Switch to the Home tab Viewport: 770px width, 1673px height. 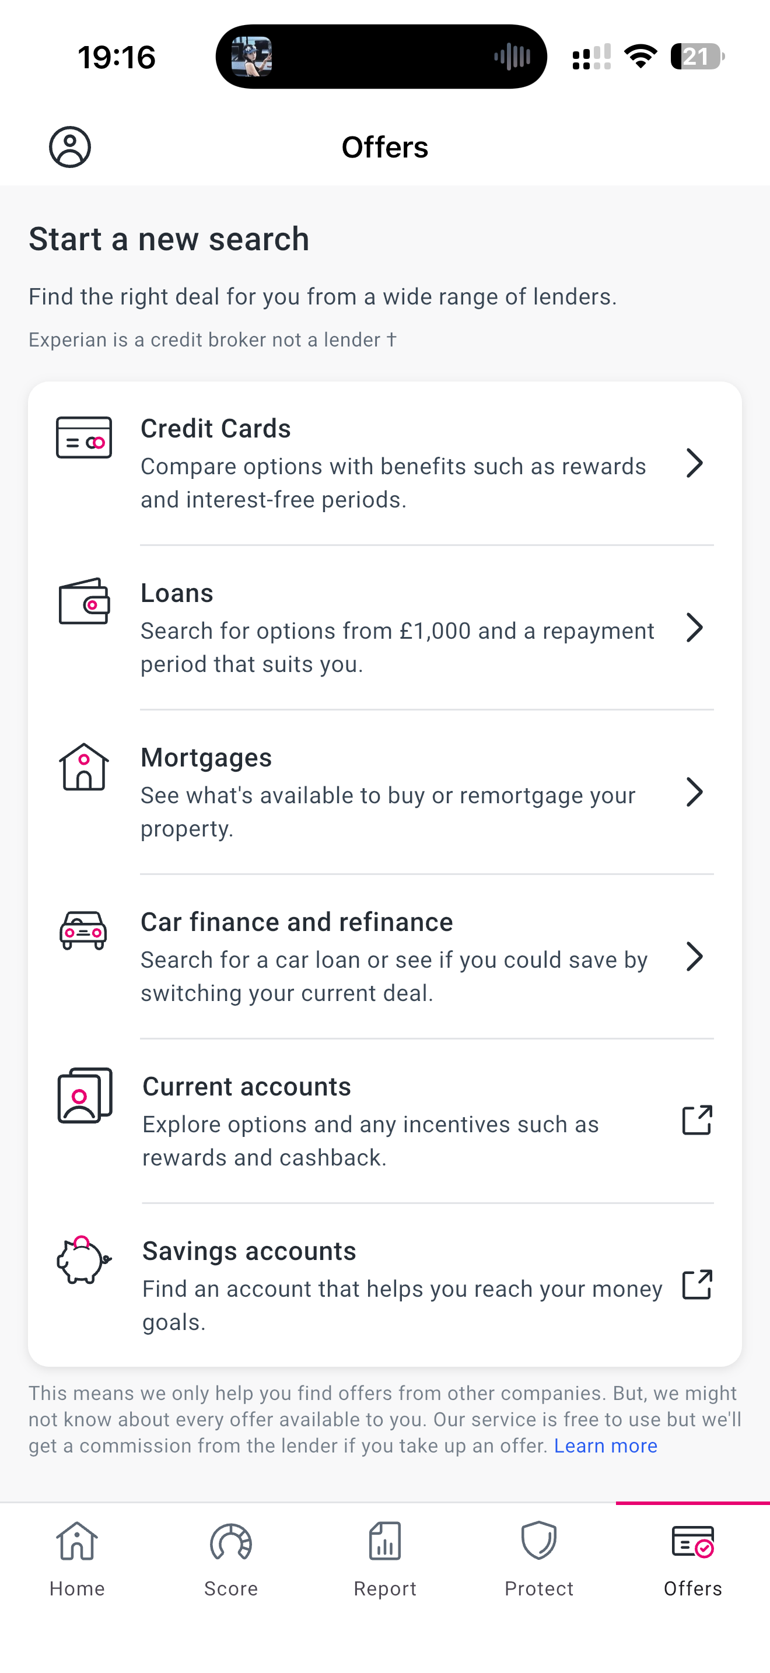click(x=77, y=1559)
